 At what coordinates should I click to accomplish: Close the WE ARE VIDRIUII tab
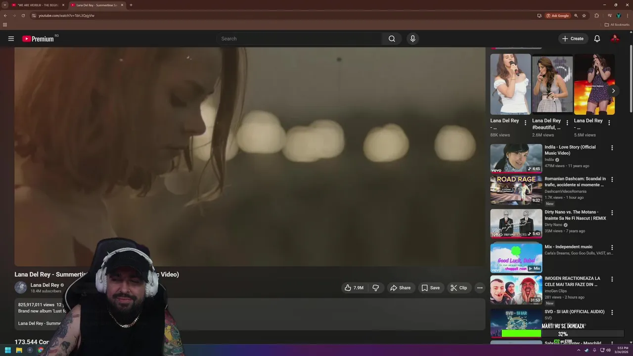63,5
